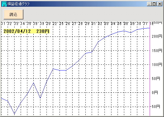Click the 200円 axis label

pos(157,36)
